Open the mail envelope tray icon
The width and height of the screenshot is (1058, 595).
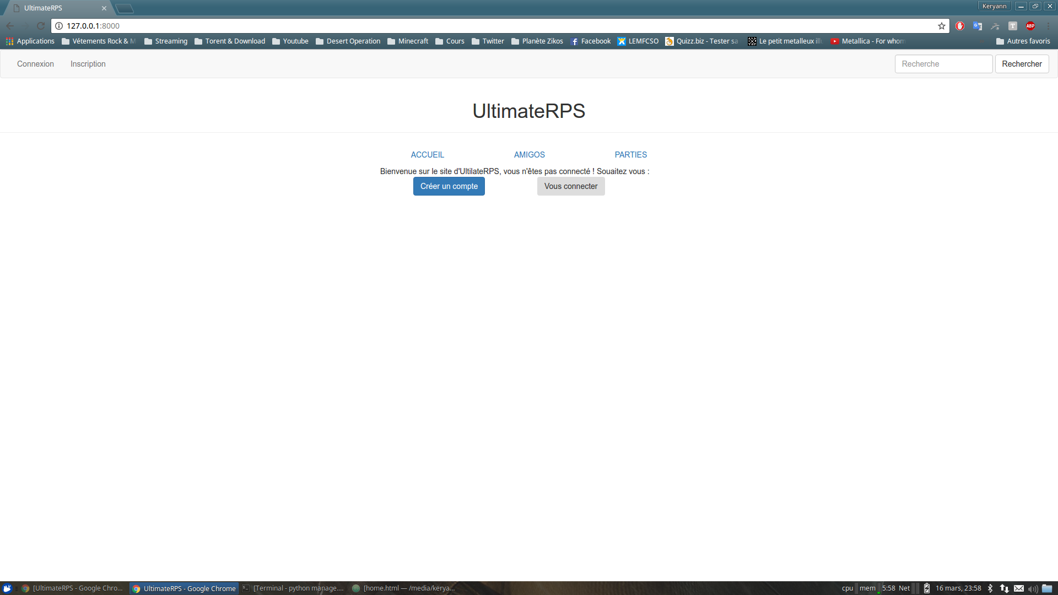tap(1019, 588)
